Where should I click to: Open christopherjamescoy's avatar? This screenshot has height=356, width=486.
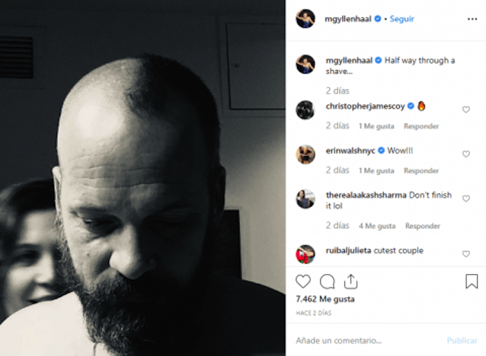305,110
